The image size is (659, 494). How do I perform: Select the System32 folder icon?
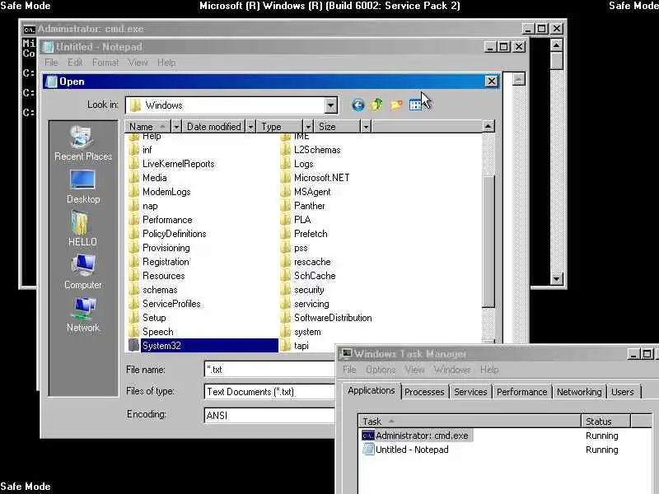[x=134, y=345]
